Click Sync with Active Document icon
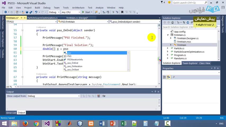226x127 pixels. click(184, 22)
